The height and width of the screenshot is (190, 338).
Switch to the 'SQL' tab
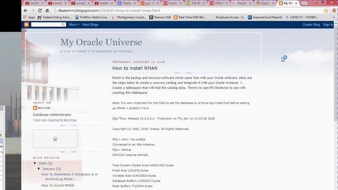tap(195, 3)
